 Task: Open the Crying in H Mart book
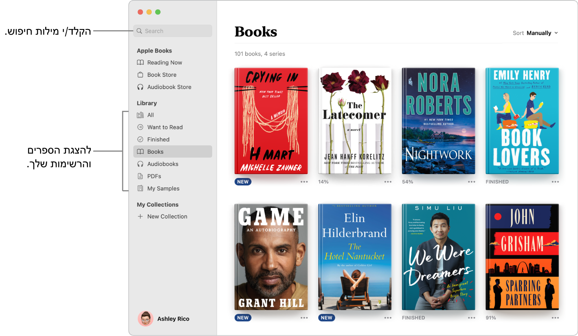271,121
